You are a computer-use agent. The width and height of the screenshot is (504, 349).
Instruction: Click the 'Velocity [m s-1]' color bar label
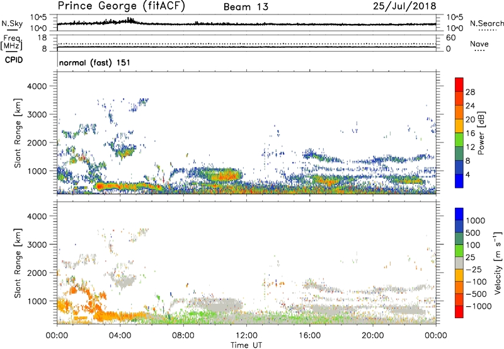click(x=498, y=263)
